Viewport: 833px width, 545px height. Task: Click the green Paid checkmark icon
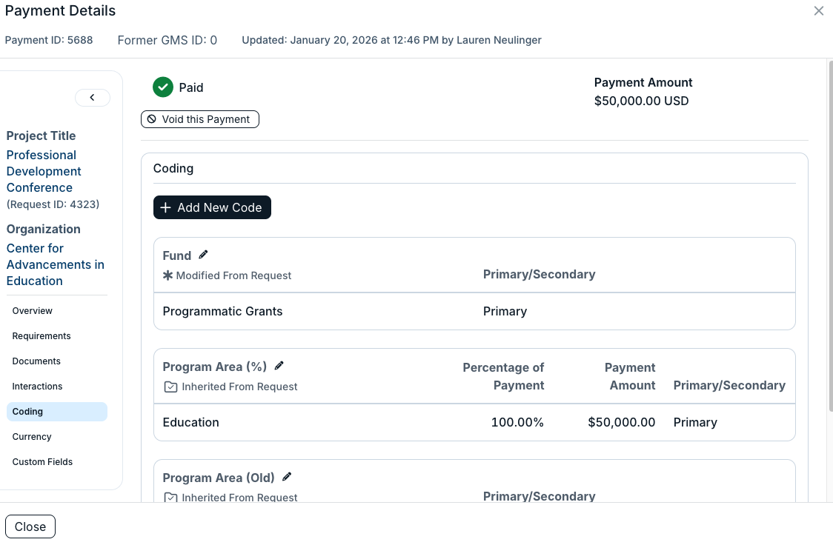point(163,87)
